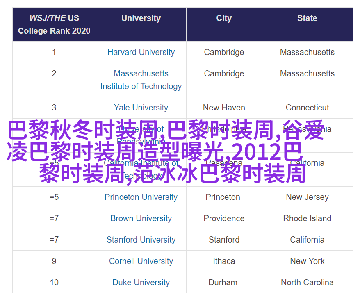Follow the Massachusetts Institute of Technology link
The width and height of the screenshot is (360, 298).
click(141, 80)
